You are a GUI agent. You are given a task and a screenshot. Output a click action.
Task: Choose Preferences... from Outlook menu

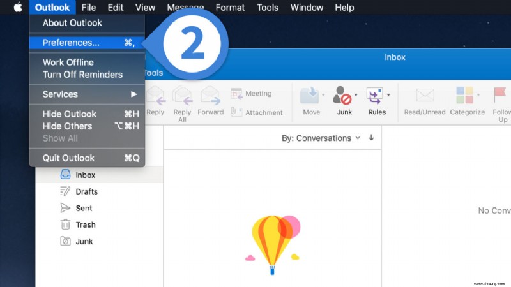pyautogui.click(x=87, y=43)
